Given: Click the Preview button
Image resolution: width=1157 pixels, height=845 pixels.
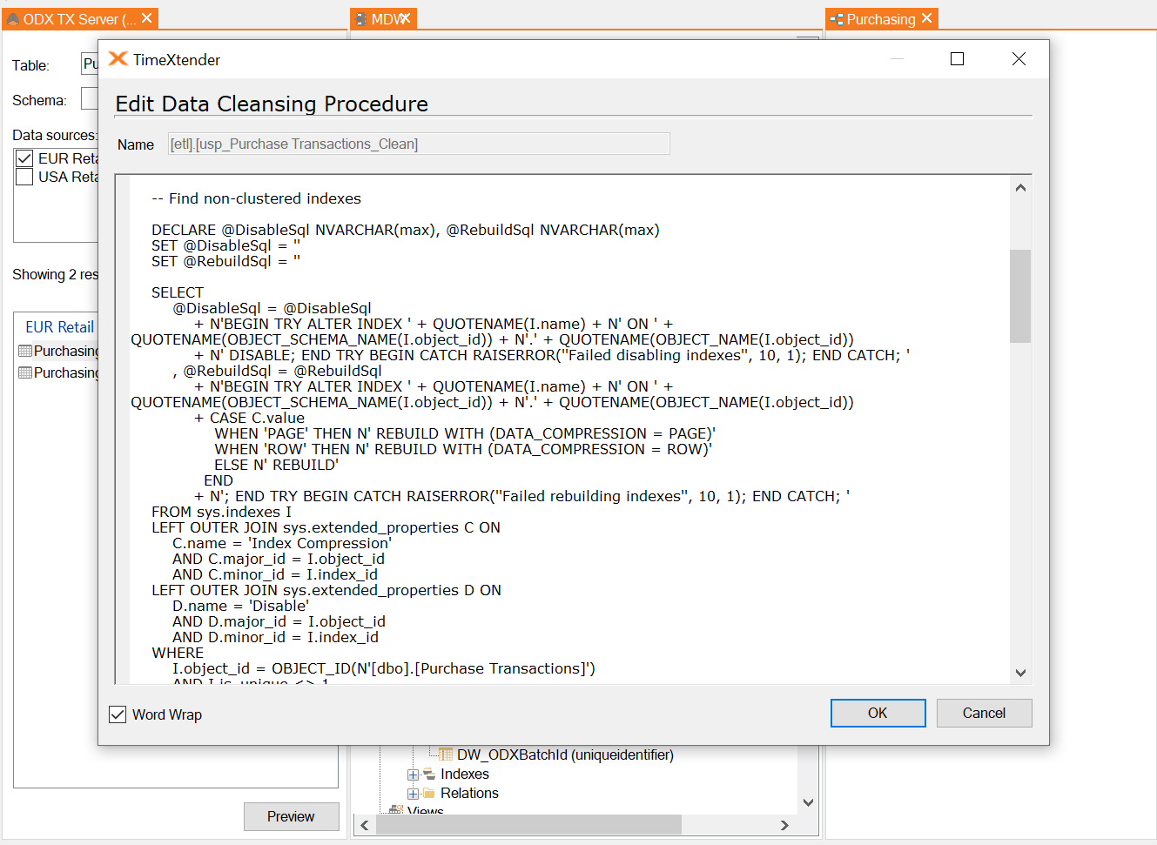Looking at the screenshot, I should 291,816.
